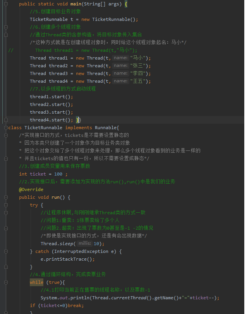Click fold marker beside closing brace after printStackTrace
Screen dimensions: 247x314
click(x=6, y=267)
